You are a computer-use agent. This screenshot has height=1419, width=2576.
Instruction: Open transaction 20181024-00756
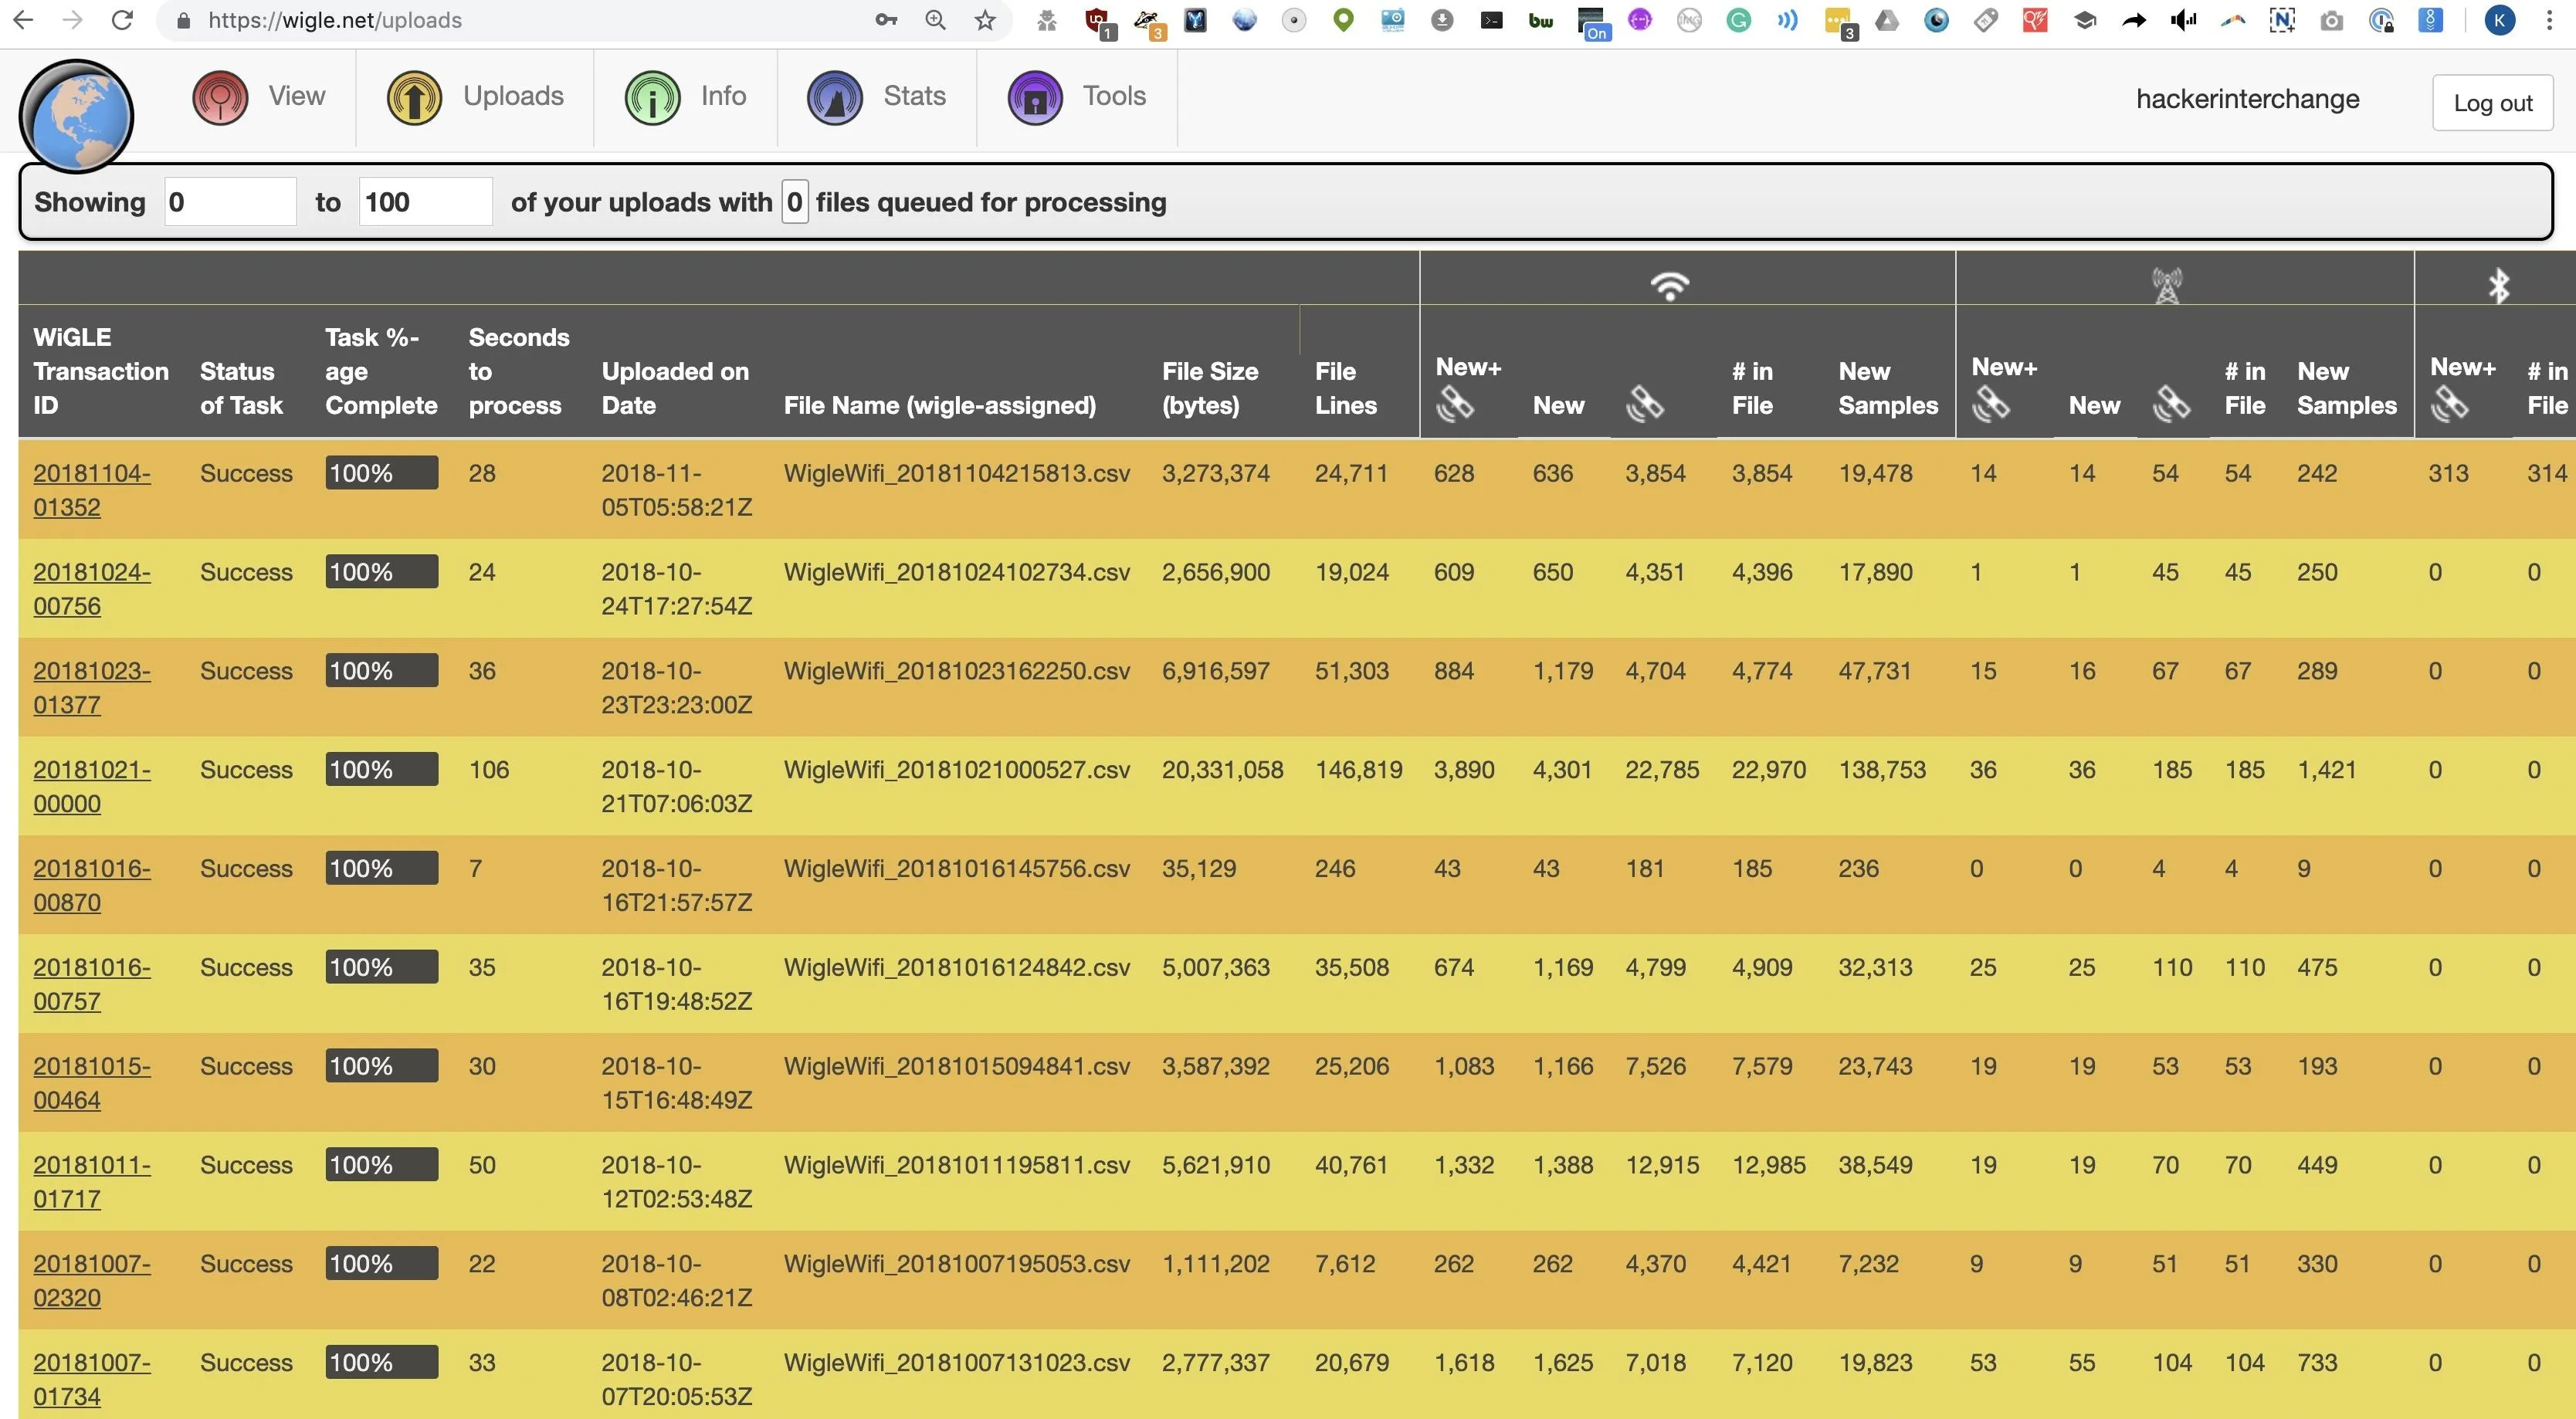pos(91,589)
